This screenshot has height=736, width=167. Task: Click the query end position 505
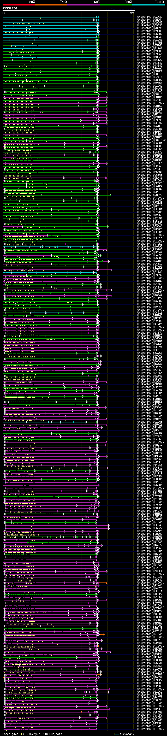pyautogui.click(x=132, y=13)
